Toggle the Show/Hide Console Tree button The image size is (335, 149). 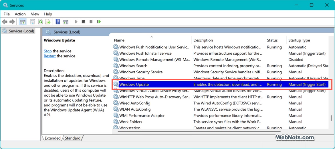click(x=22, y=22)
